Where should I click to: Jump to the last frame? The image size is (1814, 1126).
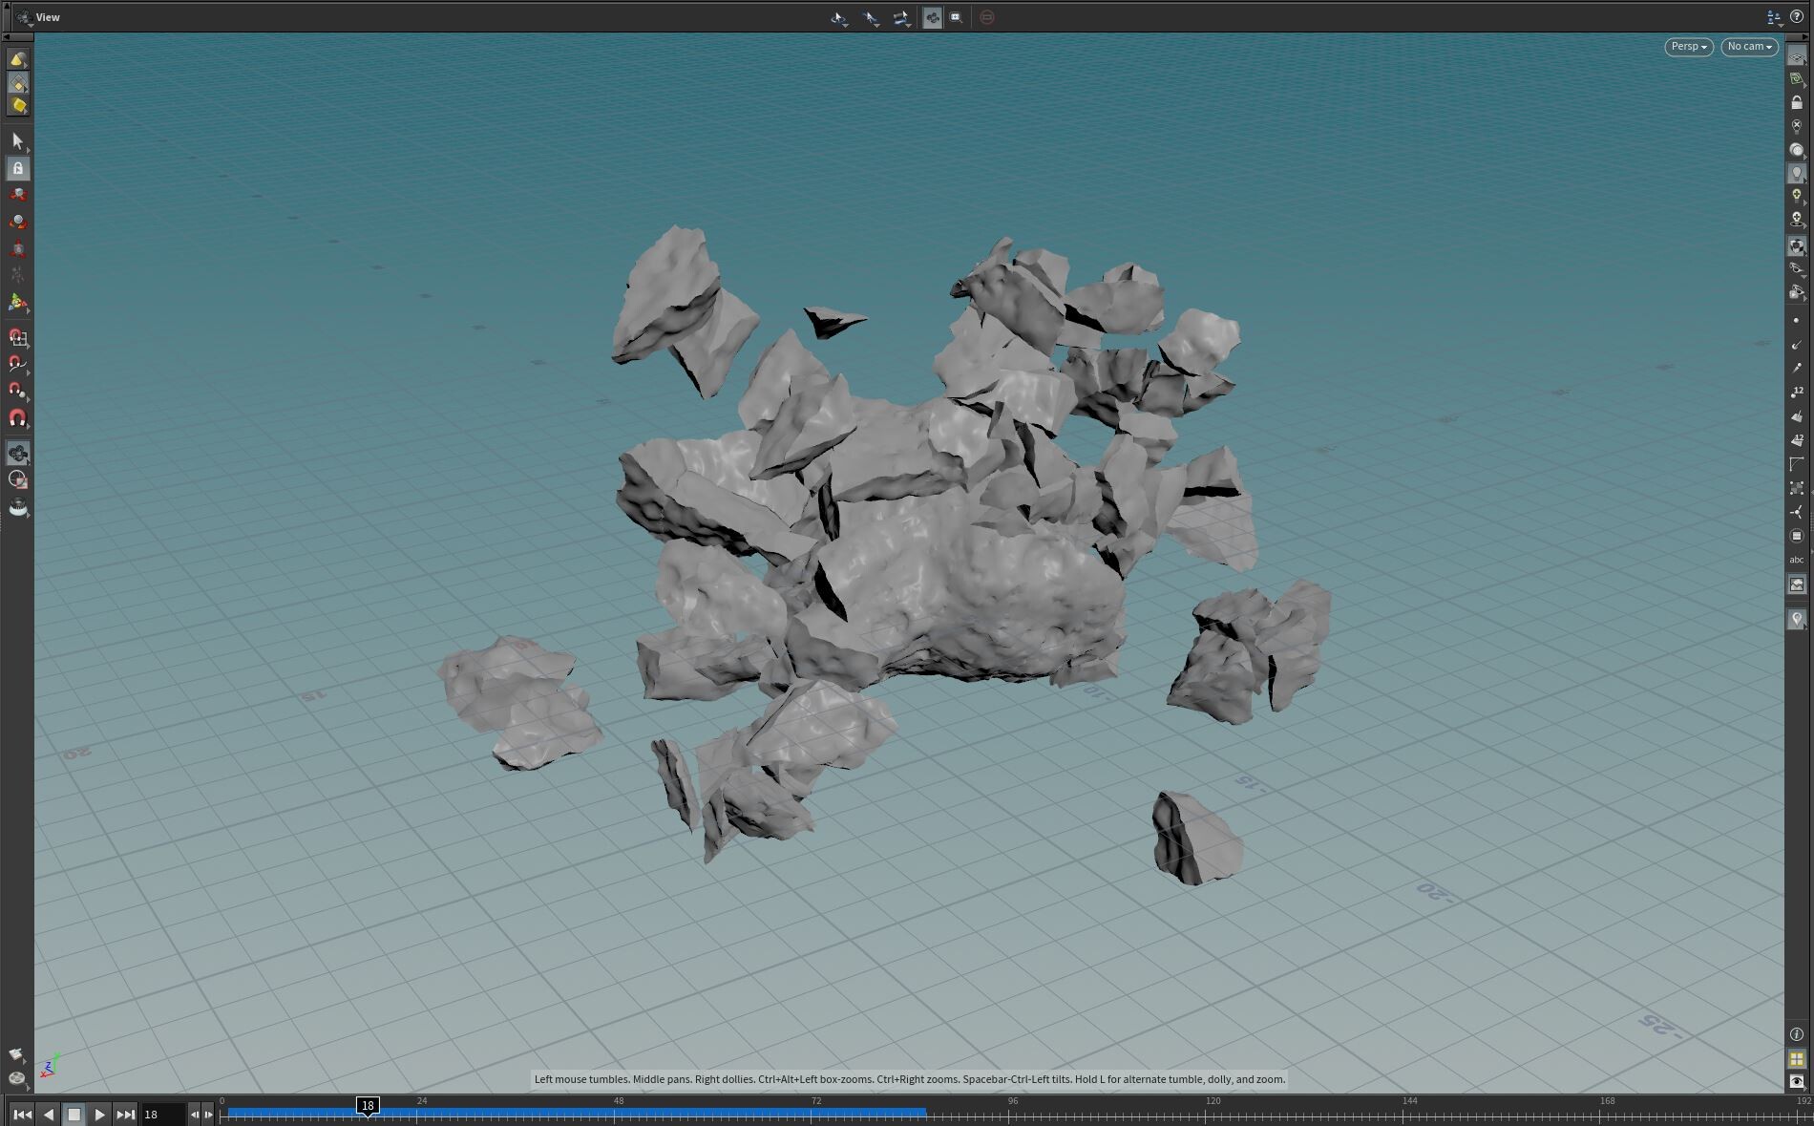126,1114
